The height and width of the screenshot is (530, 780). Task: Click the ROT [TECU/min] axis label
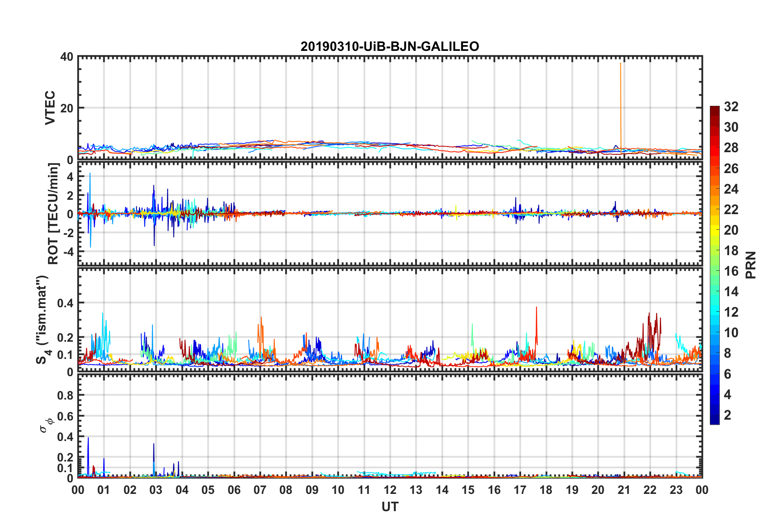53,214
